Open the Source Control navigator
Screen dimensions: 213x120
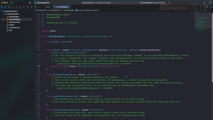tap(5, 7)
